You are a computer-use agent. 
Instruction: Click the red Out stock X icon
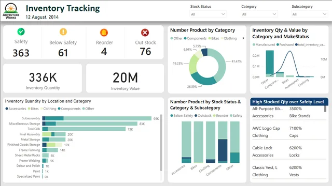click(x=145, y=33)
